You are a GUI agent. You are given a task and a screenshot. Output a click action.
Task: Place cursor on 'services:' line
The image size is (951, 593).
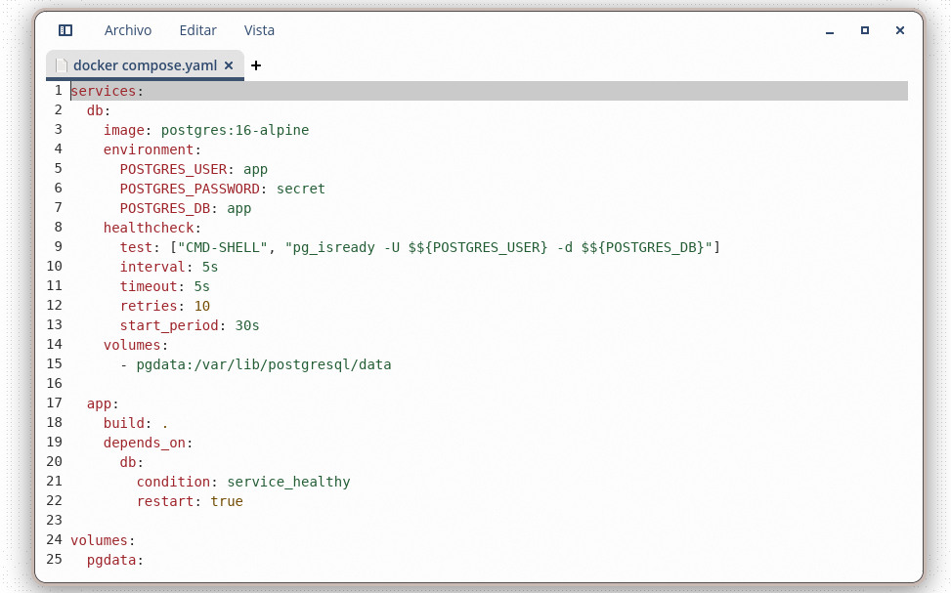coord(489,91)
